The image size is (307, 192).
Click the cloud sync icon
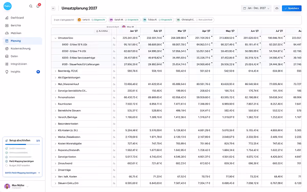coord(277,8)
